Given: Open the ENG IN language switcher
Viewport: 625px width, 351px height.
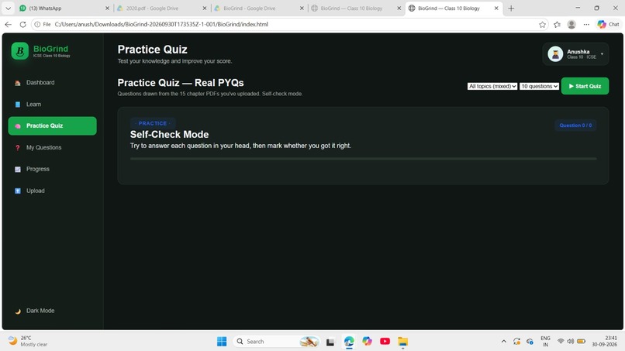Looking at the screenshot, I should 545,342.
